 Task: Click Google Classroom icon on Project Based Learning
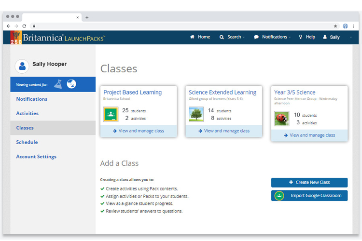point(111,114)
